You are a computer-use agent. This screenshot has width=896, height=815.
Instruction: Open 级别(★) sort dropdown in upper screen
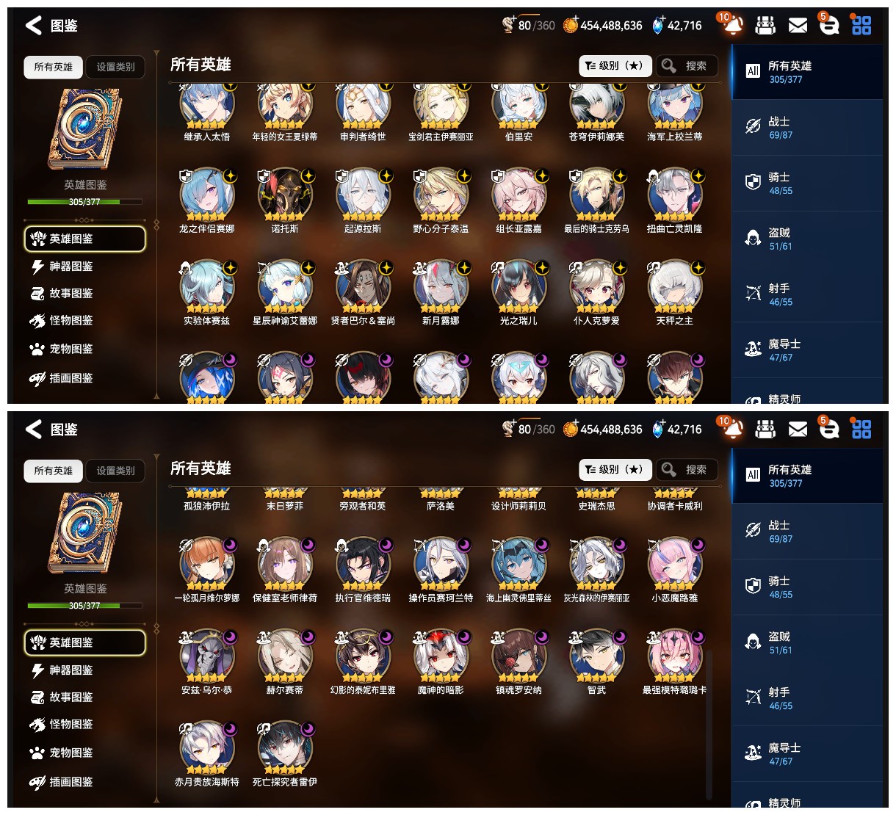pyautogui.click(x=615, y=66)
